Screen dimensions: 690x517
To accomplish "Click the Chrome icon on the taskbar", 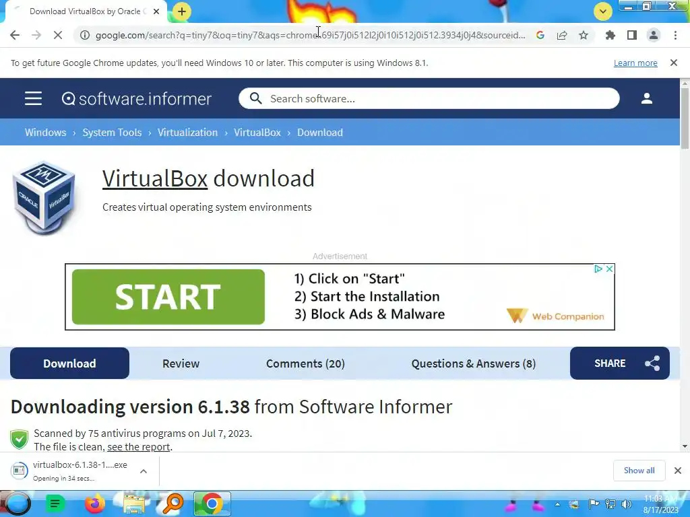I will click(x=212, y=504).
